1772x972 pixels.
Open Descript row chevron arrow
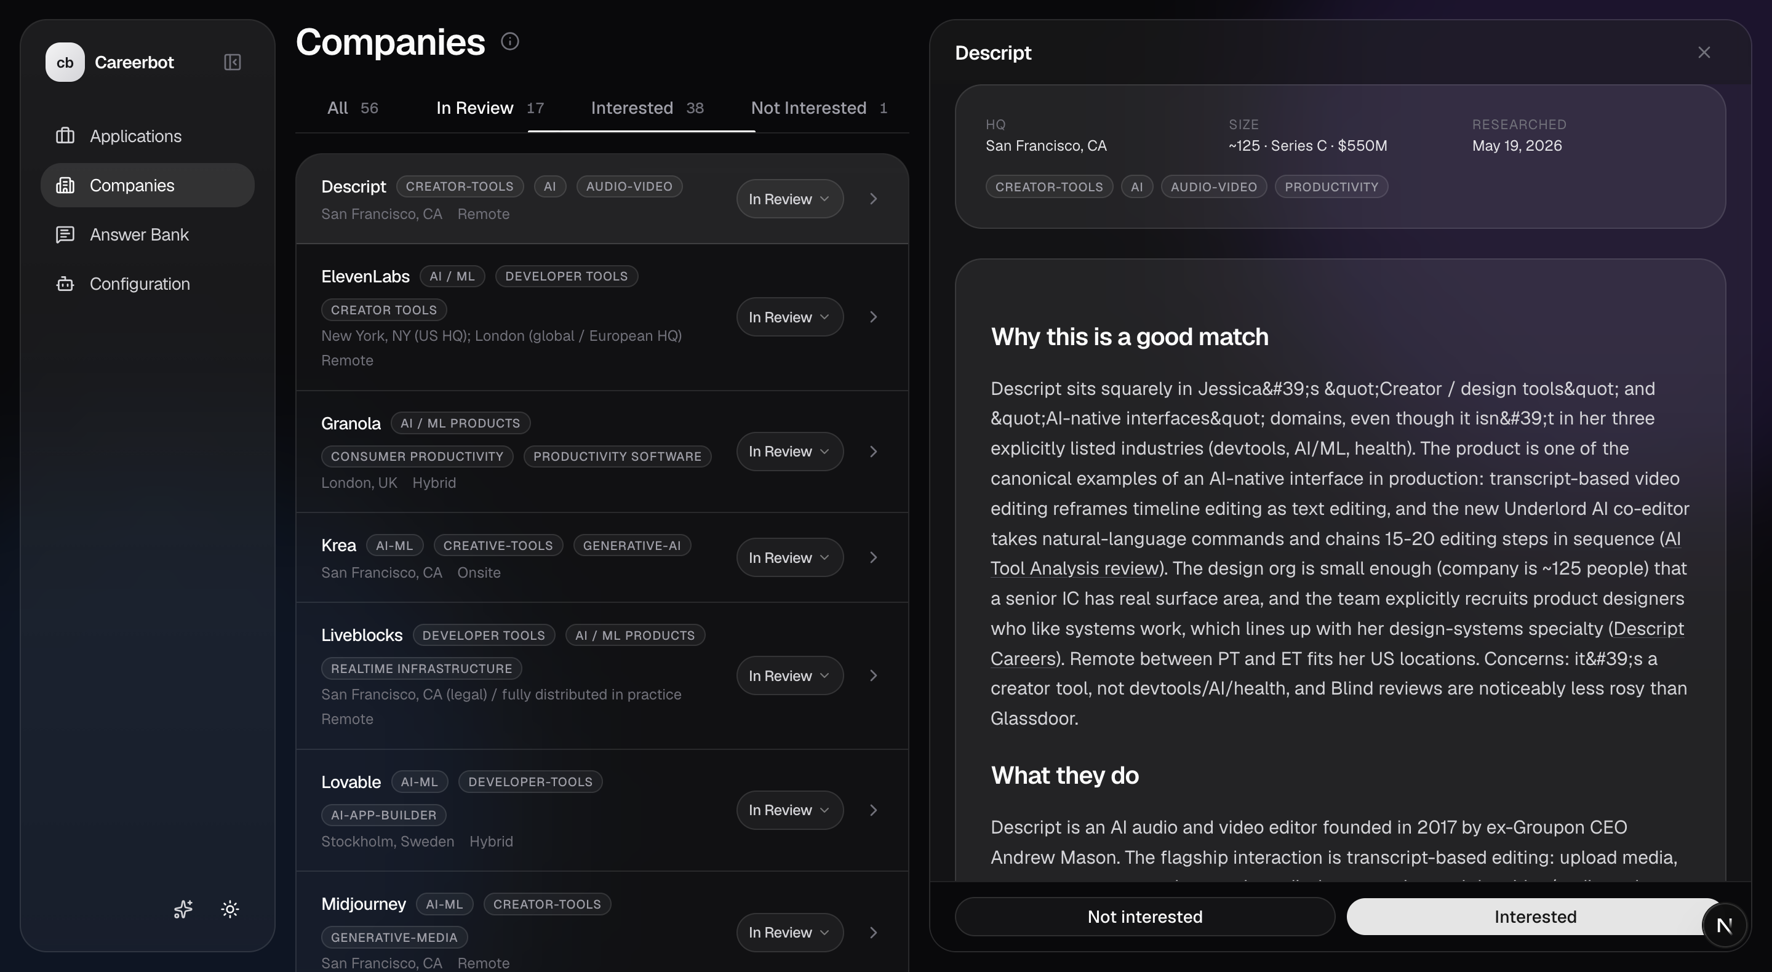[x=874, y=199]
